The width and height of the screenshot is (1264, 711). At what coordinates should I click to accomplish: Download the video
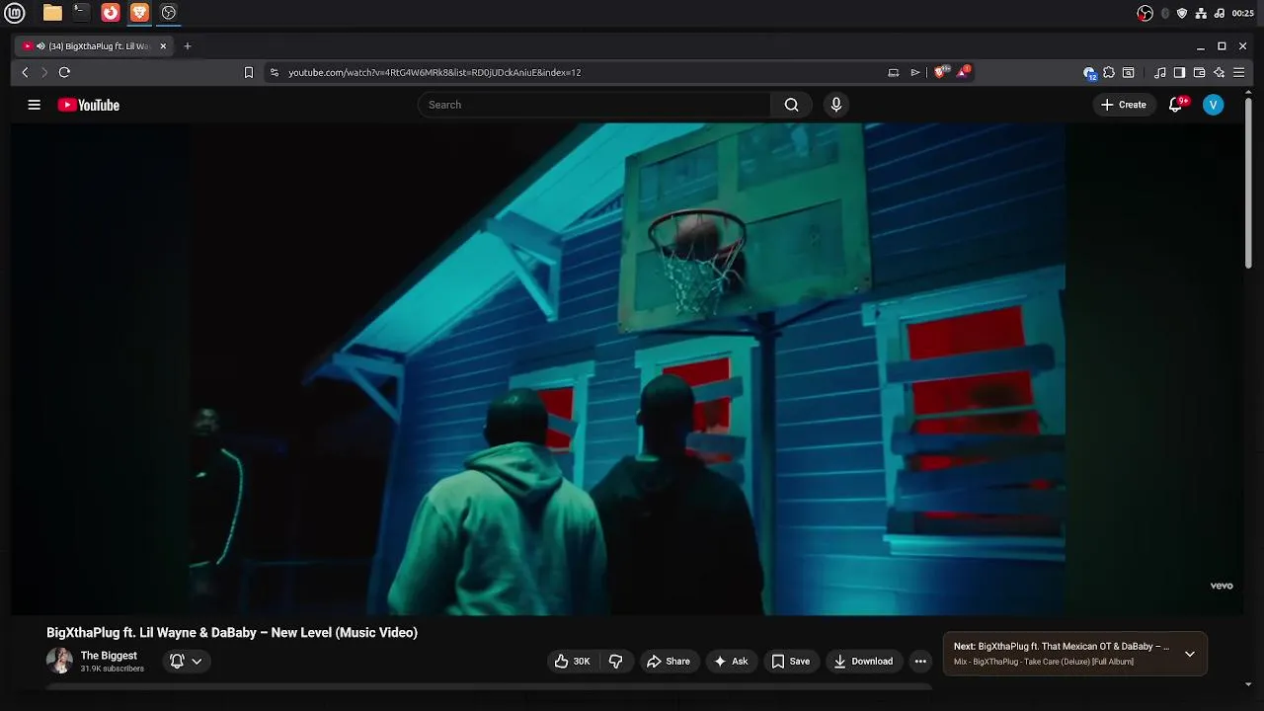863,662
